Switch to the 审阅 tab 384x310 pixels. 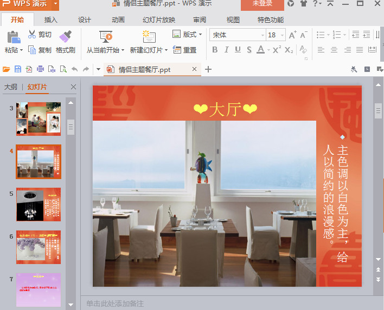tap(200, 20)
